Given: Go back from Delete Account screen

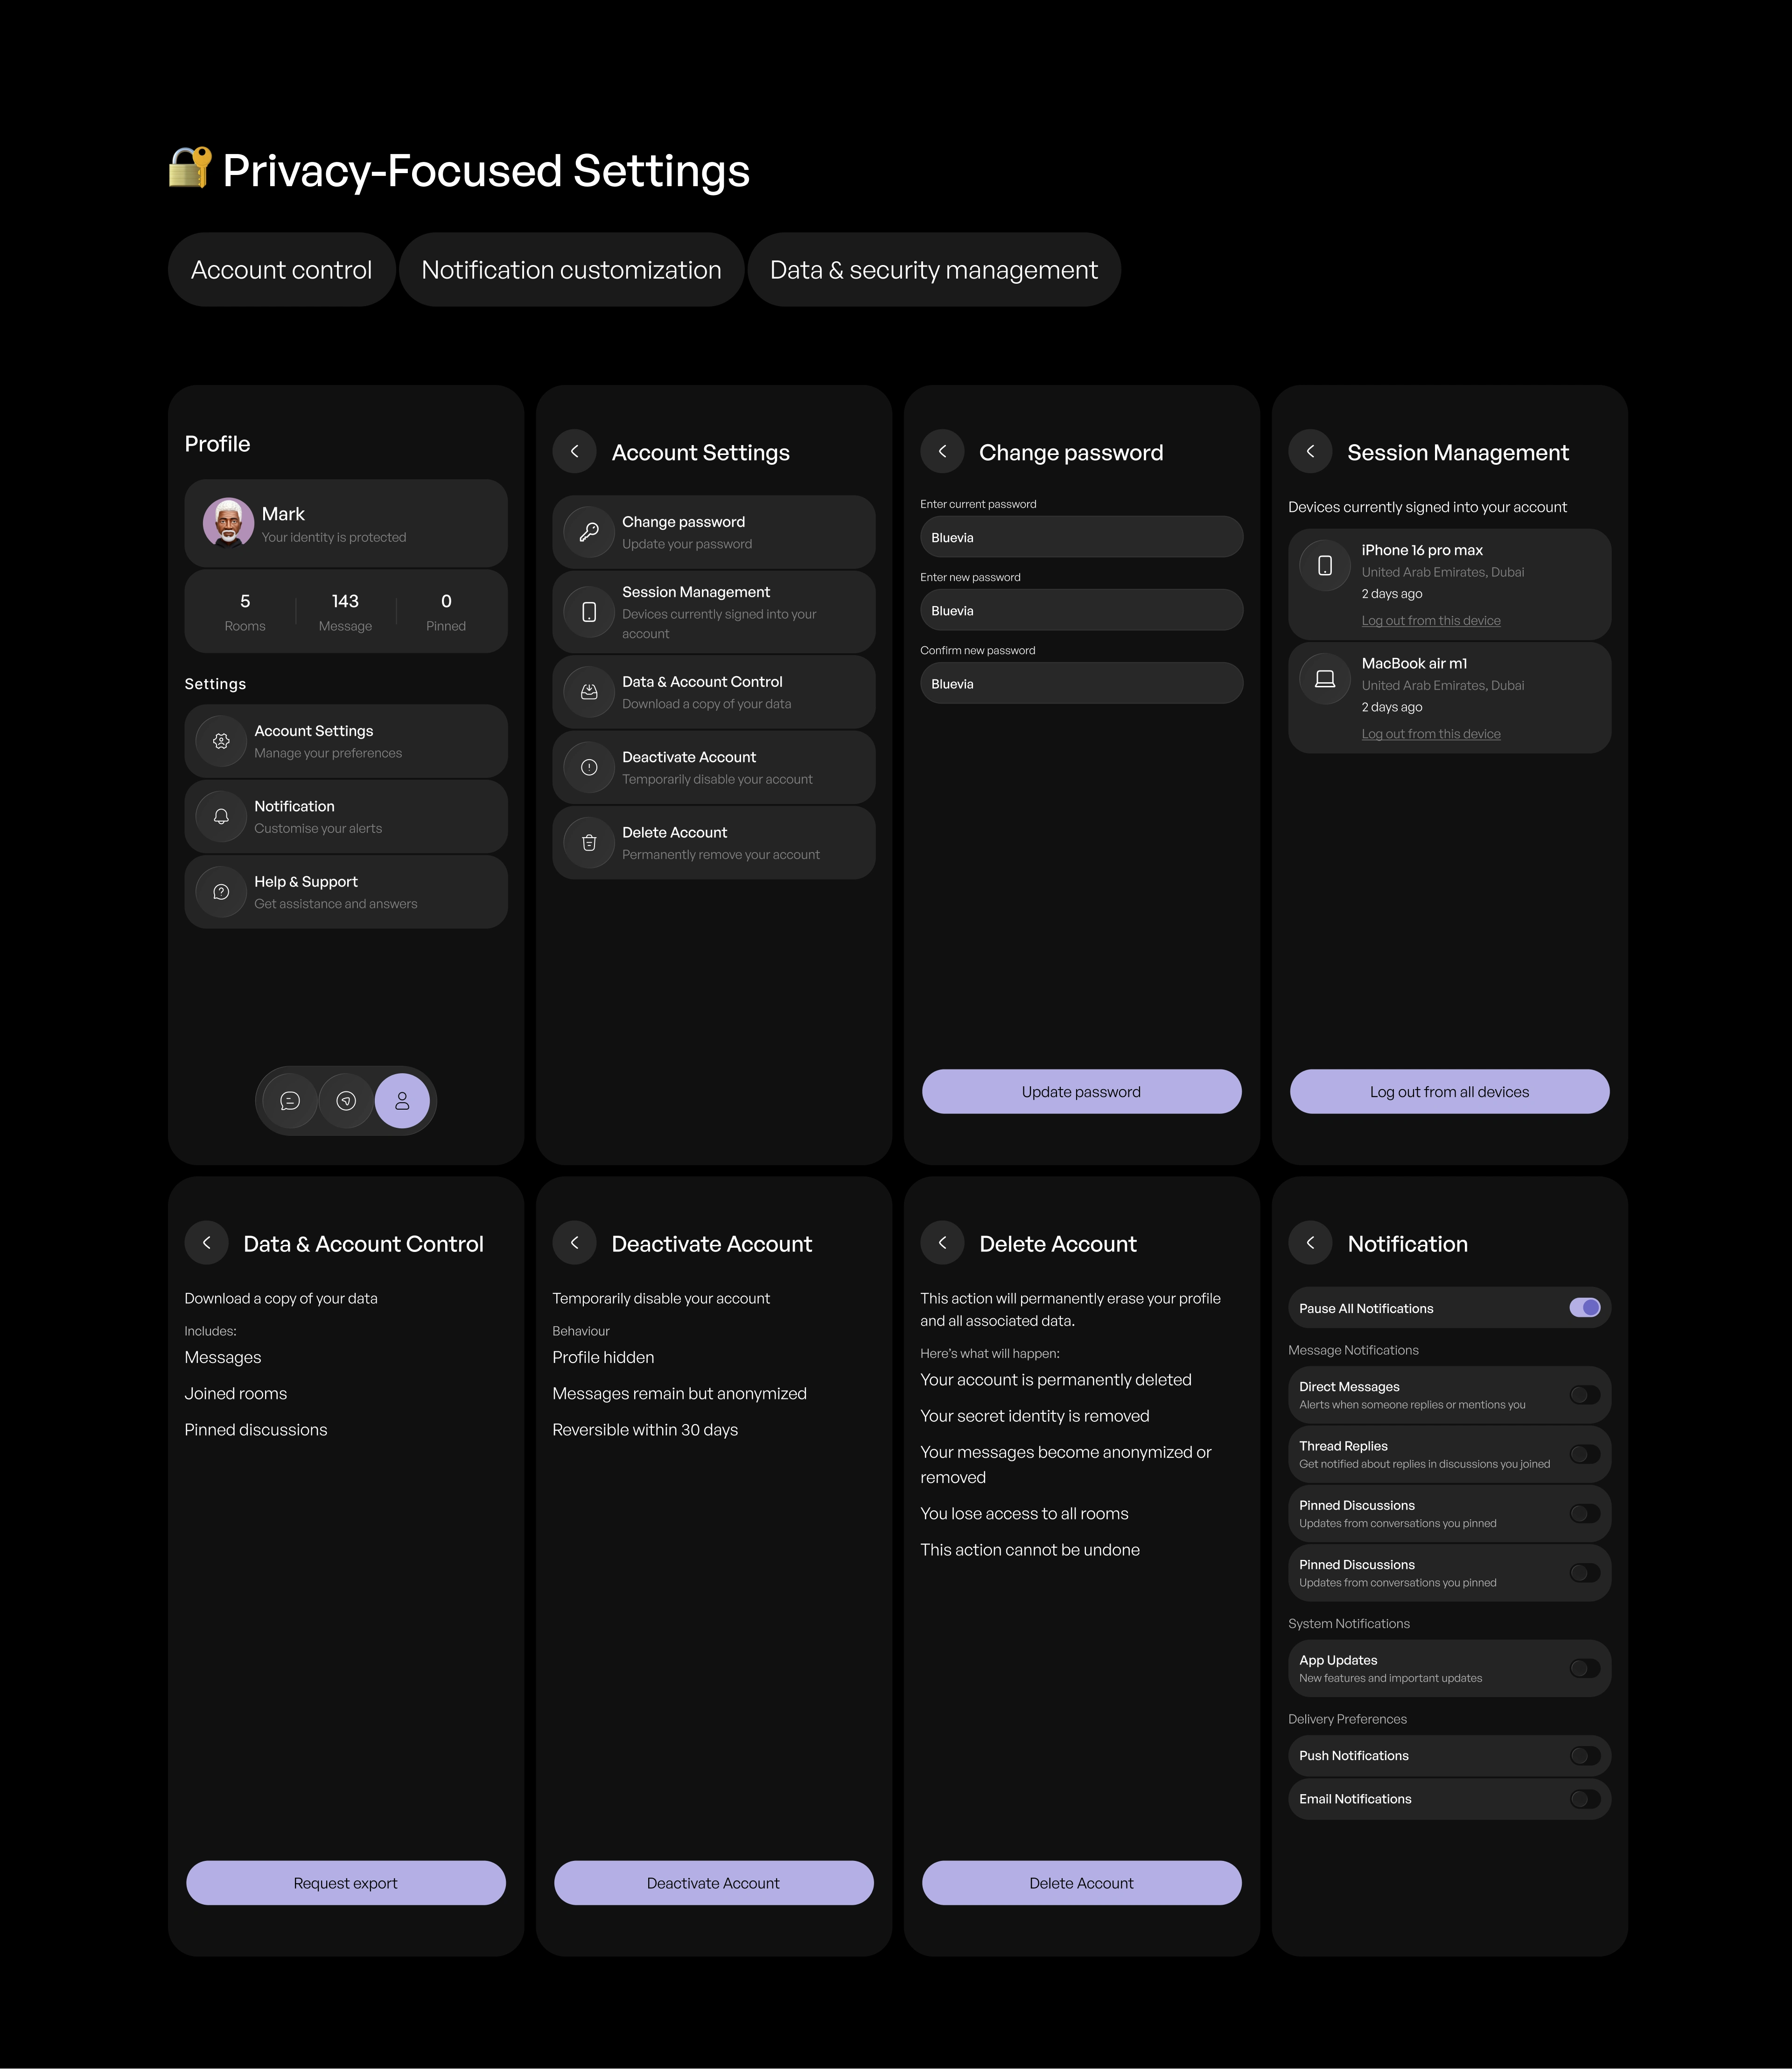Looking at the screenshot, I should click(x=942, y=1243).
